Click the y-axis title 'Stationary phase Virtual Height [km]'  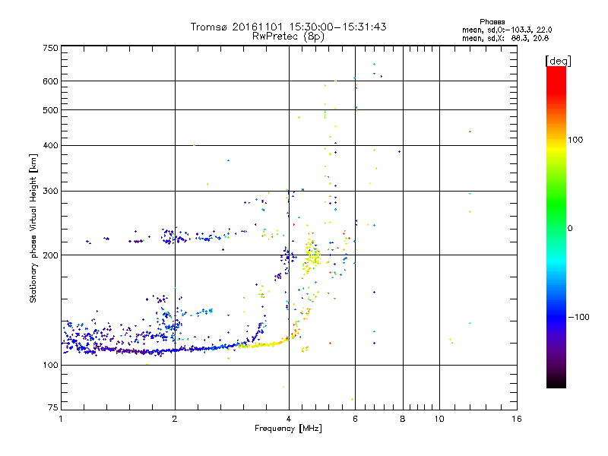[33, 228]
